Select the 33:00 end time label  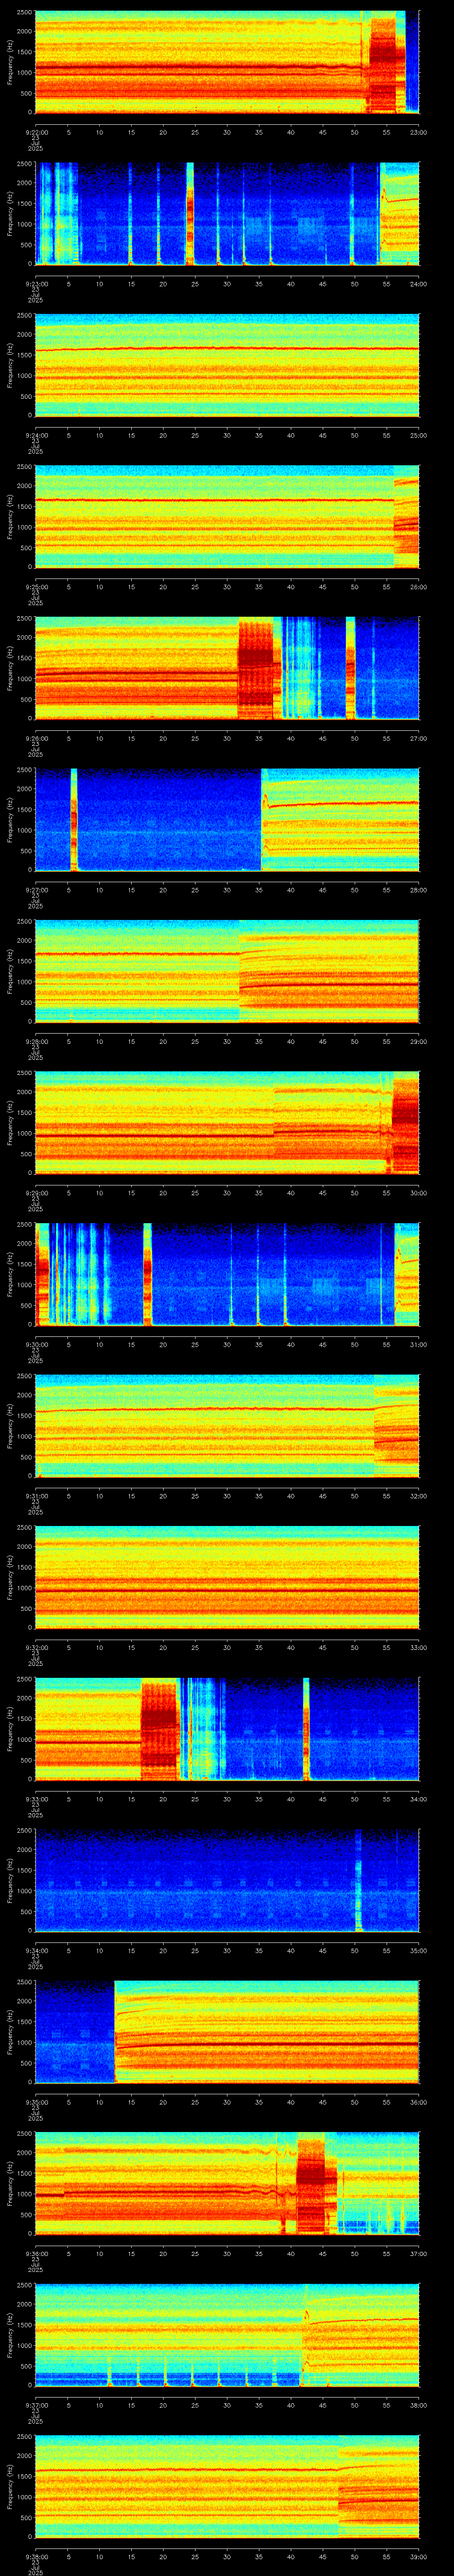coord(418,1648)
